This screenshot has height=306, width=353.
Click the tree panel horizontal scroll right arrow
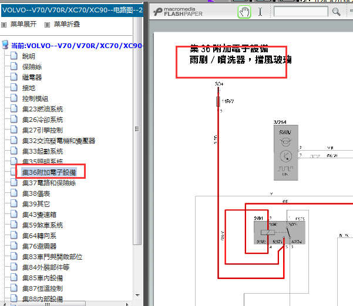(x=127, y=304)
